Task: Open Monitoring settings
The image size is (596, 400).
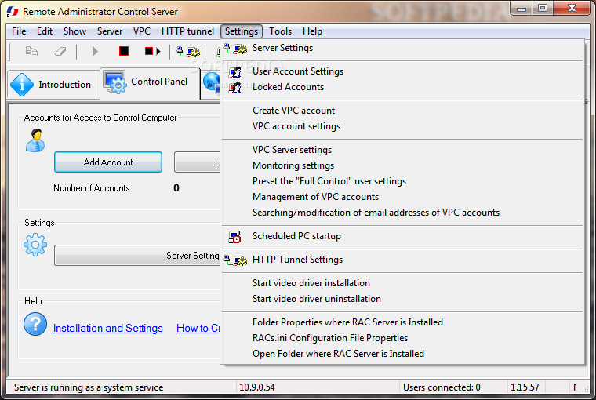Action: [402, 165]
